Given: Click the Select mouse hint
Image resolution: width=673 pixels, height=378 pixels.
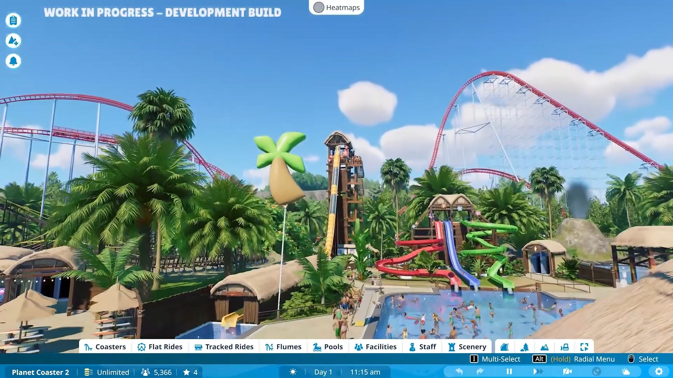Looking at the screenshot, I should pos(643,359).
